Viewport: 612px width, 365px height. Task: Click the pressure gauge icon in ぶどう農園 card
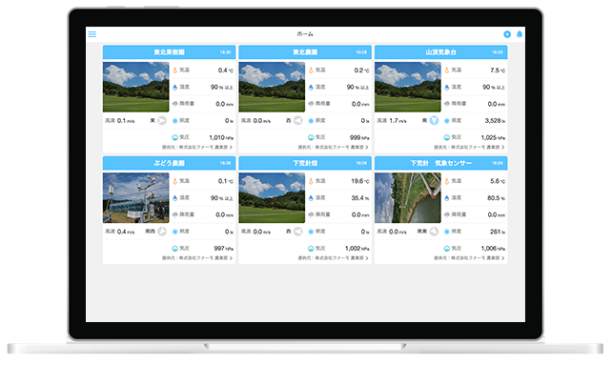[175, 249]
